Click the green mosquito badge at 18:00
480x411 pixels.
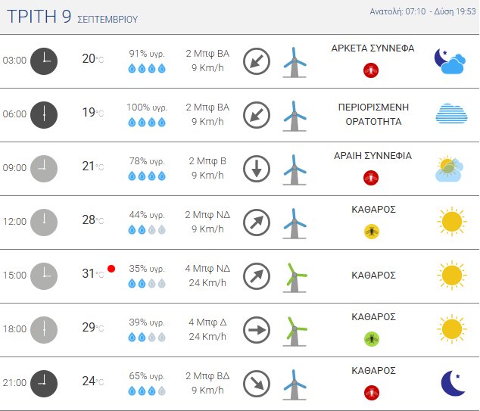[372, 339]
